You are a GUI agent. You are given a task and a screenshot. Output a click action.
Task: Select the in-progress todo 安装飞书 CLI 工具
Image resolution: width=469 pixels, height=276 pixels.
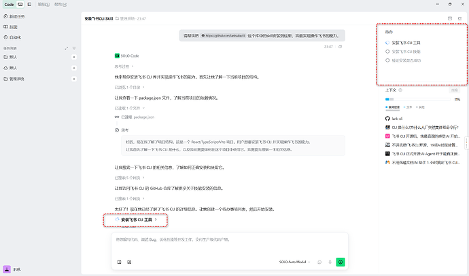pyautogui.click(x=403, y=43)
